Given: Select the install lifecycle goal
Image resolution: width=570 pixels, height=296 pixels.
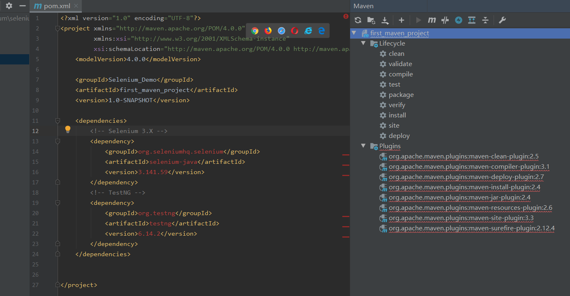Looking at the screenshot, I should [397, 115].
